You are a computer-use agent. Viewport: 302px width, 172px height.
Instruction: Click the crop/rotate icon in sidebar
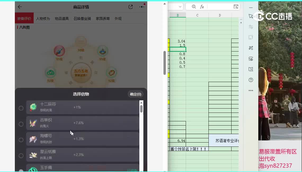coord(251,37)
